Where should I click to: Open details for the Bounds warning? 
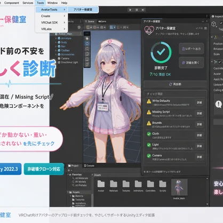[200, 124]
